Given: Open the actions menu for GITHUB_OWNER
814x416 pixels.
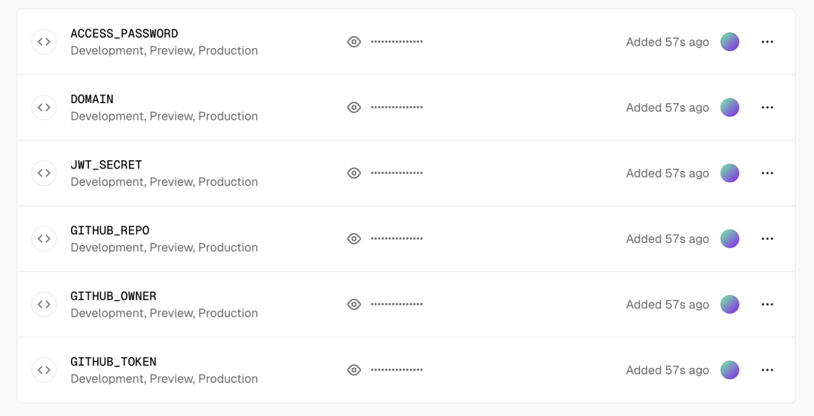Looking at the screenshot, I should click(x=767, y=304).
